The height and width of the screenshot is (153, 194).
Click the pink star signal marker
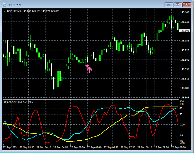[x=87, y=66]
